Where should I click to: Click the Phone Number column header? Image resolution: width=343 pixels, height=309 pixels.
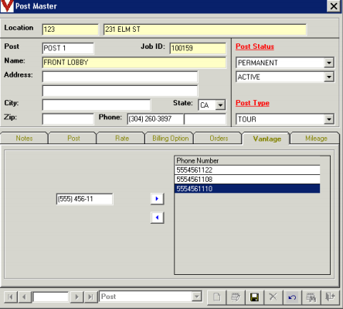(x=247, y=161)
